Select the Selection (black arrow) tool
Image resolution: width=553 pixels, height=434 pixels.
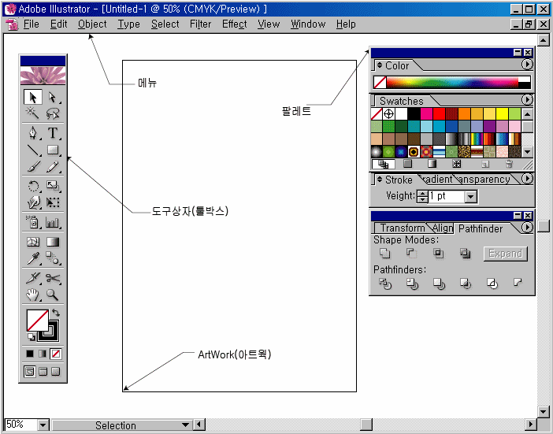tap(33, 97)
